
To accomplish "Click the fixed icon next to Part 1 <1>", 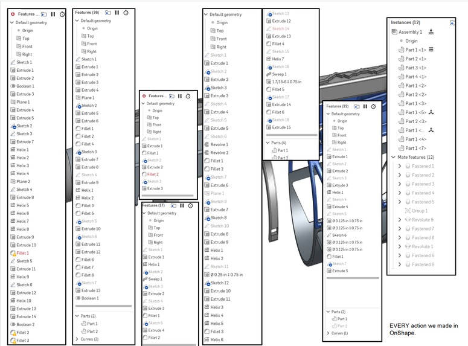I will (x=431, y=50).
